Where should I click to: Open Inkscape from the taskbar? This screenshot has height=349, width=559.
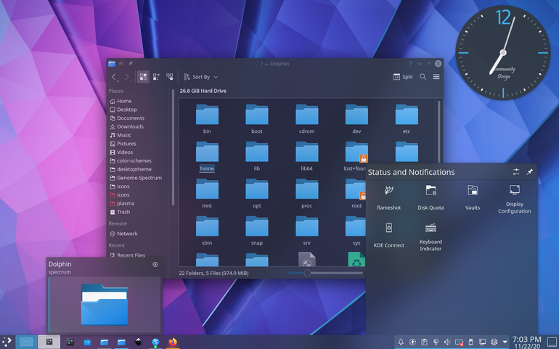pos(139,342)
